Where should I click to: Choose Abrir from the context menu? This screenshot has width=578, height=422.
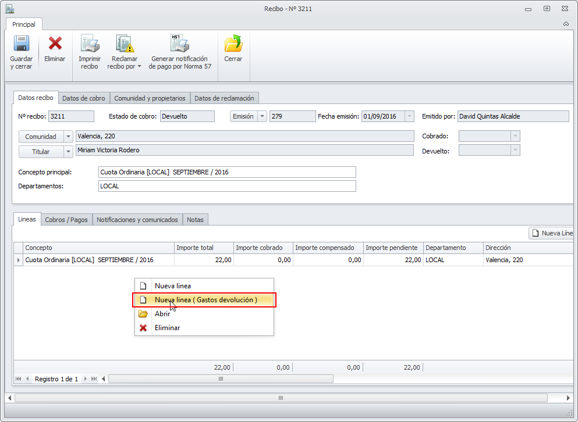pos(162,314)
